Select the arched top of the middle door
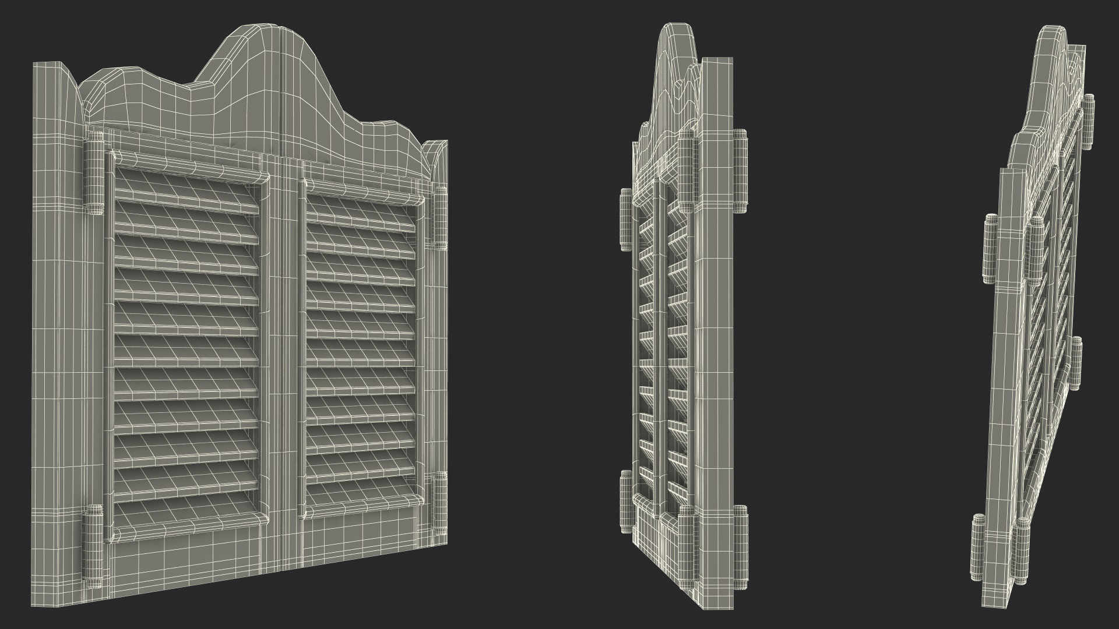 (676, 58)
